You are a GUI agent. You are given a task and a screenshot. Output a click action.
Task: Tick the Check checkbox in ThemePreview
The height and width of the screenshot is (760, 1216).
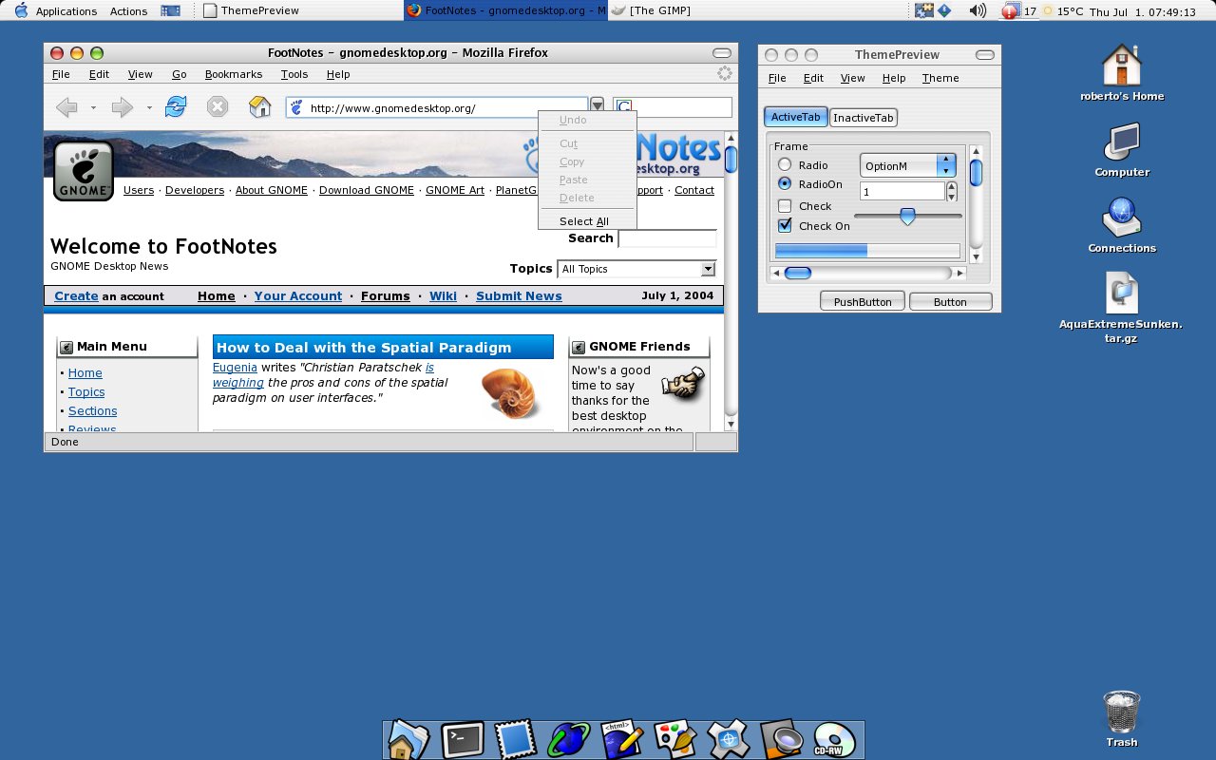click(785, 206)
